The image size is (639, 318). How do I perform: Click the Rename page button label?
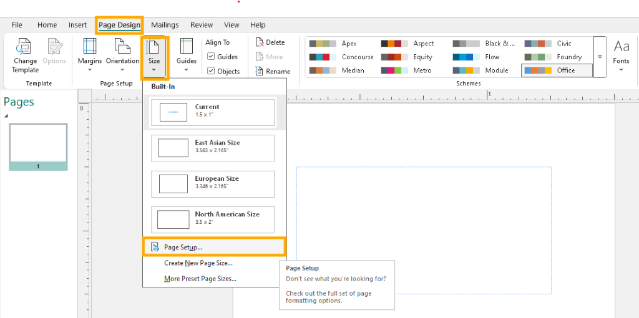pos(278,71)
